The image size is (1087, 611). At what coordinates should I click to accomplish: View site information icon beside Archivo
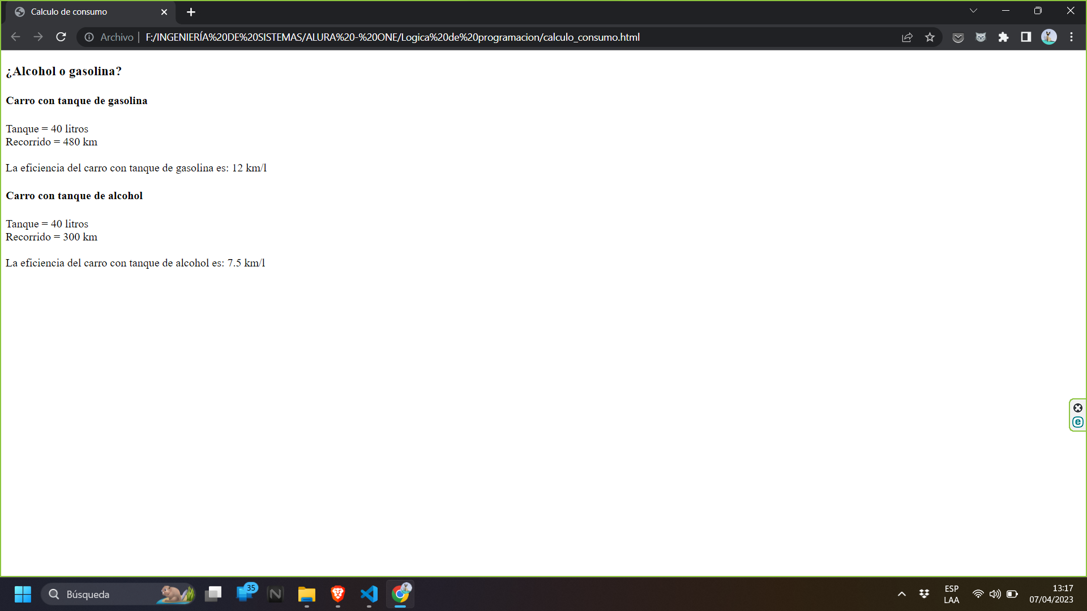pos(89,37)
